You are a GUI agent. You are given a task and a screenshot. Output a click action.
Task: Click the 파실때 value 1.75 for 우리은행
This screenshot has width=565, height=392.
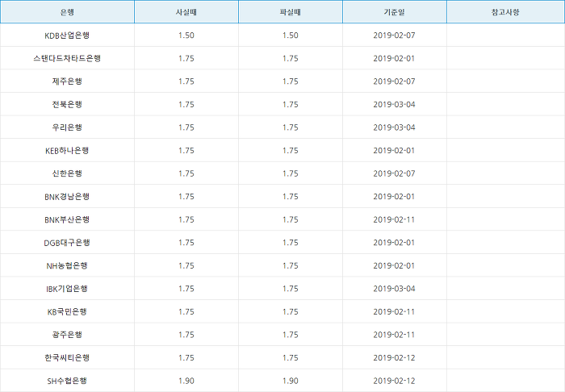[x=291, y=127]
